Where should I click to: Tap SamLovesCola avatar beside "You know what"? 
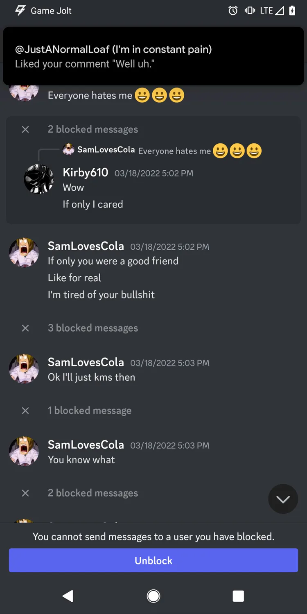coord(24,451)
